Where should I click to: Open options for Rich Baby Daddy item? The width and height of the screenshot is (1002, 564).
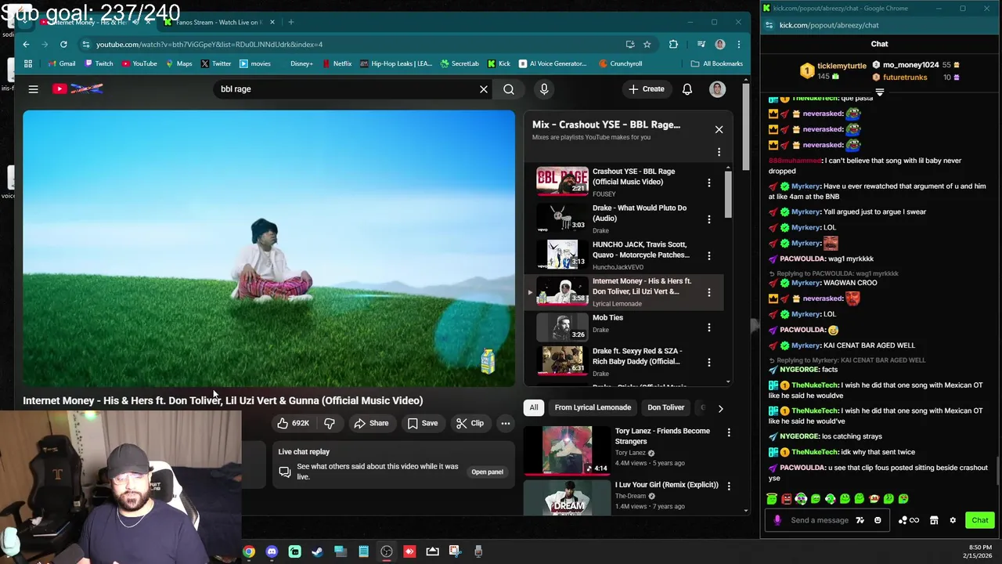(x=709, y=362)
